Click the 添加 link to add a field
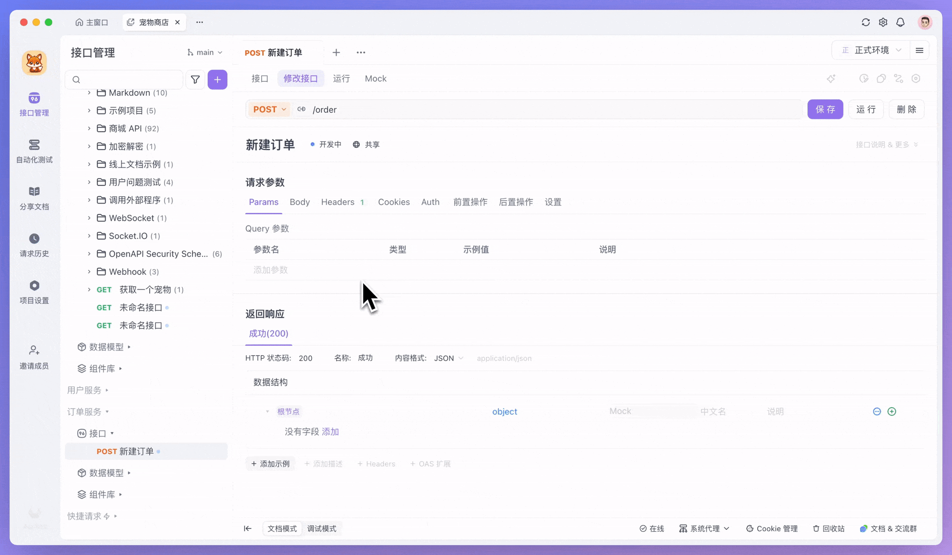The height and width of the screenshot is (555, 952). pos(331,431)
